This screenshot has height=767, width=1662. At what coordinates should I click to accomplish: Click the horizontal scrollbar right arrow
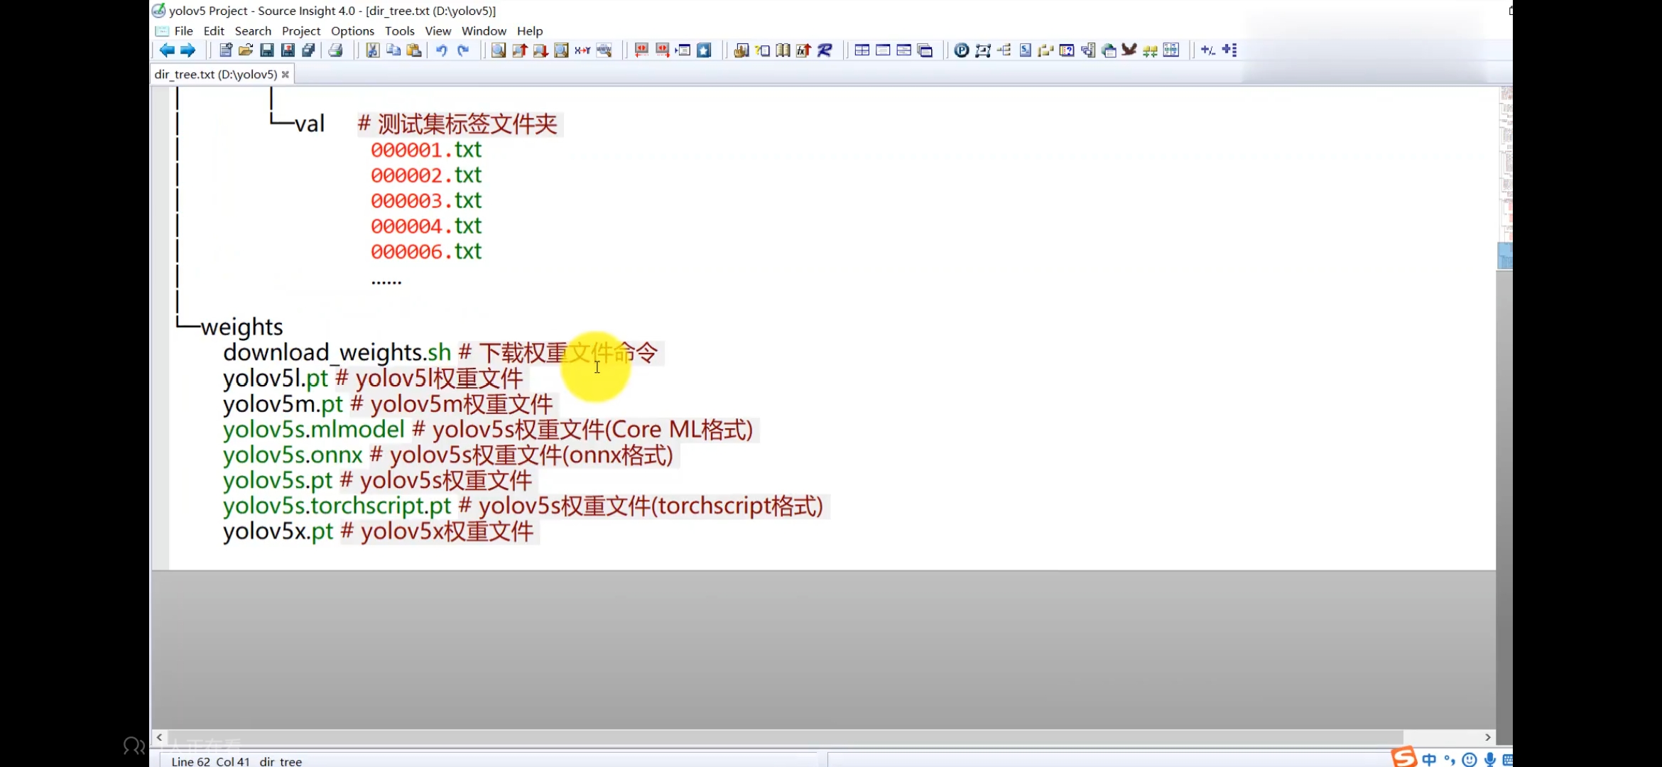1487,737
